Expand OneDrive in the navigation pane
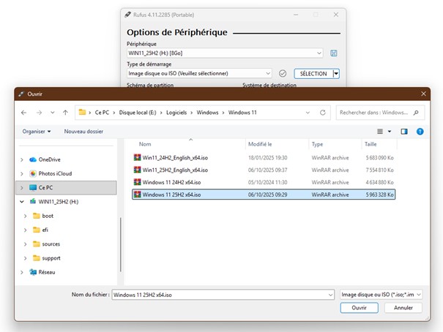443x332 pixels. pyautogui.click(x=22, y=159)
